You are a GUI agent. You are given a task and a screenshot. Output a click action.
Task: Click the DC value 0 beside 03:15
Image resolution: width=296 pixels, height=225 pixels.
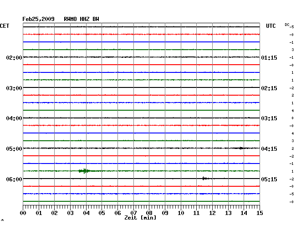(x=293, y=118)
